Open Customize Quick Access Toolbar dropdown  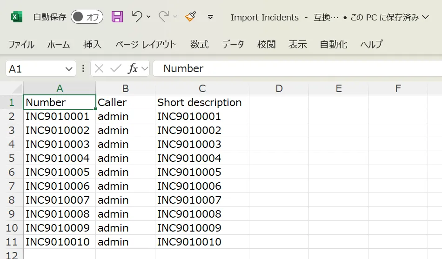point(210,17)
